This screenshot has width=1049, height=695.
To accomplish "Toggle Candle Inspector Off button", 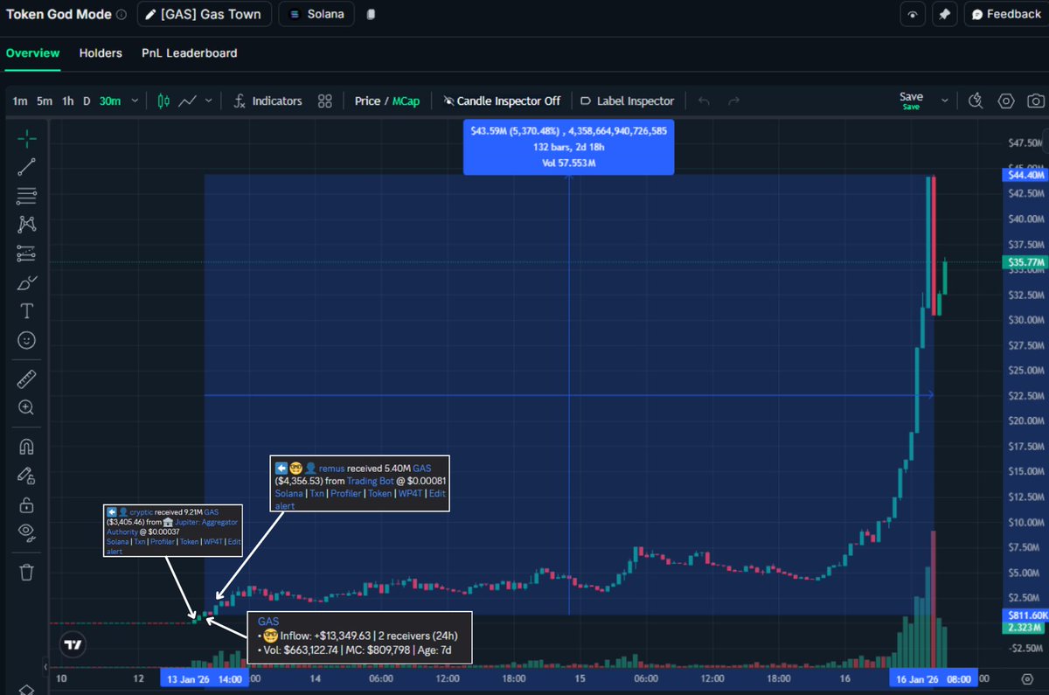I will click(x=502, y=101).
